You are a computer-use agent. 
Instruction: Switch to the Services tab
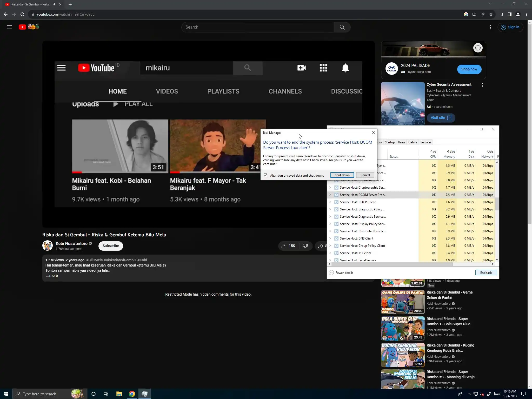coord(426,142)
